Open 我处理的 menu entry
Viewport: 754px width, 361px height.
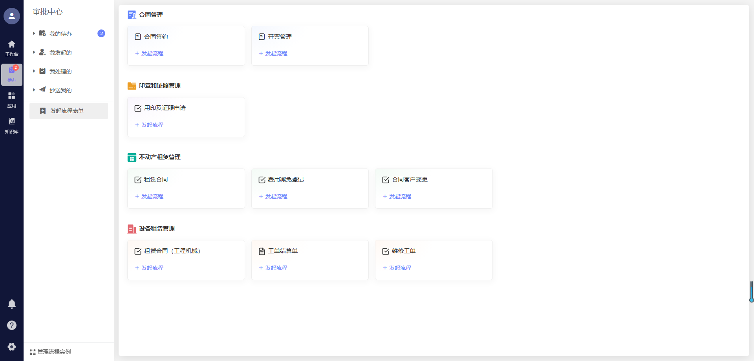60,71
